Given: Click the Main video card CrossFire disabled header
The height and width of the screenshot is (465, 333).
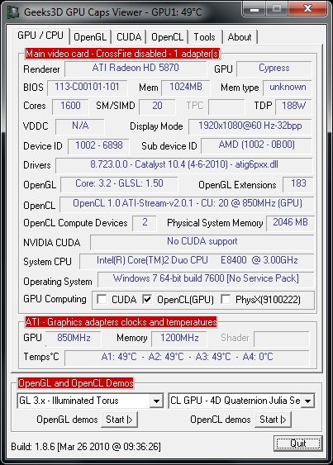Looking at the screenshot, I should tap(122, 54).
